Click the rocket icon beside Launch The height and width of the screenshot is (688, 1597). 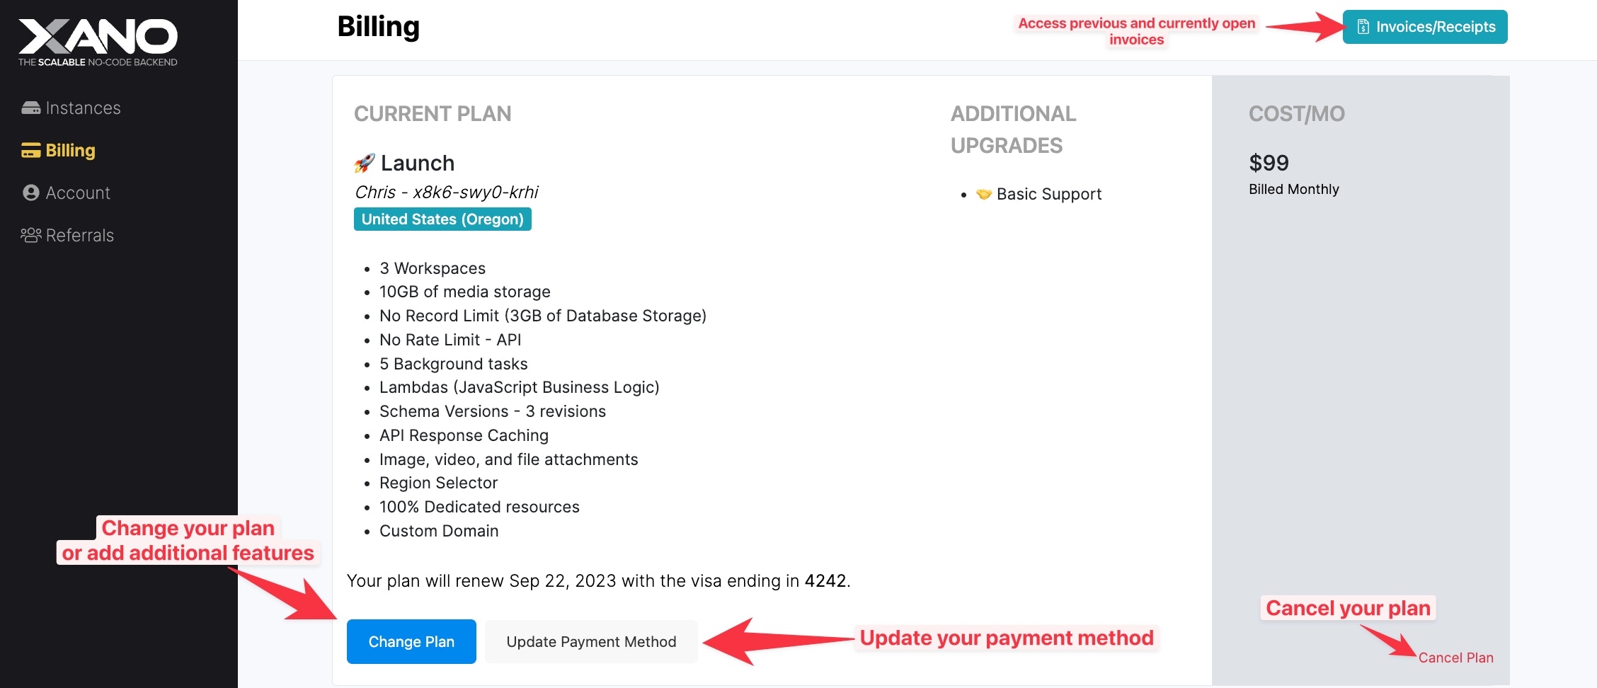click(x=364, y=164)
